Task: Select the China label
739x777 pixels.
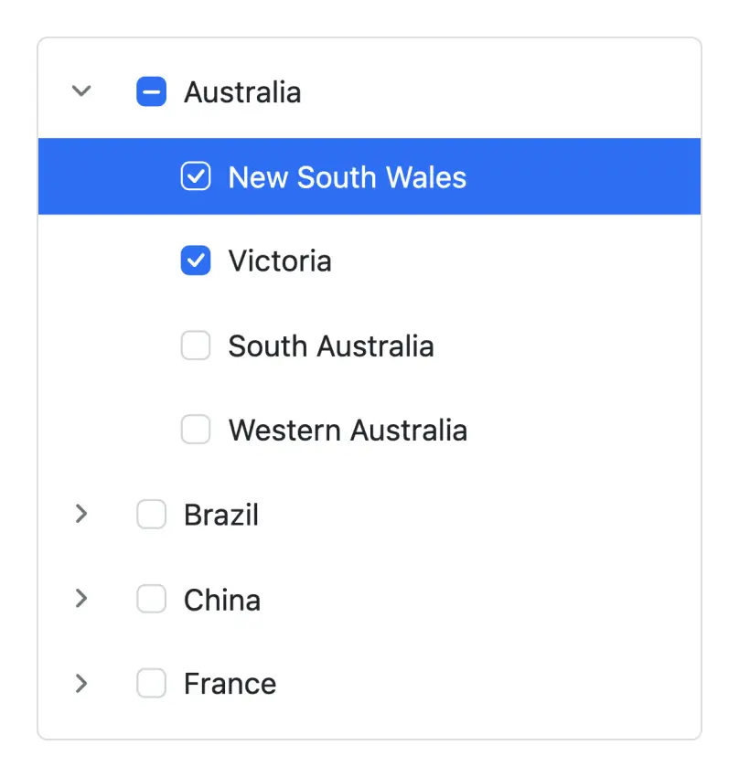Action: coord(222,599)
